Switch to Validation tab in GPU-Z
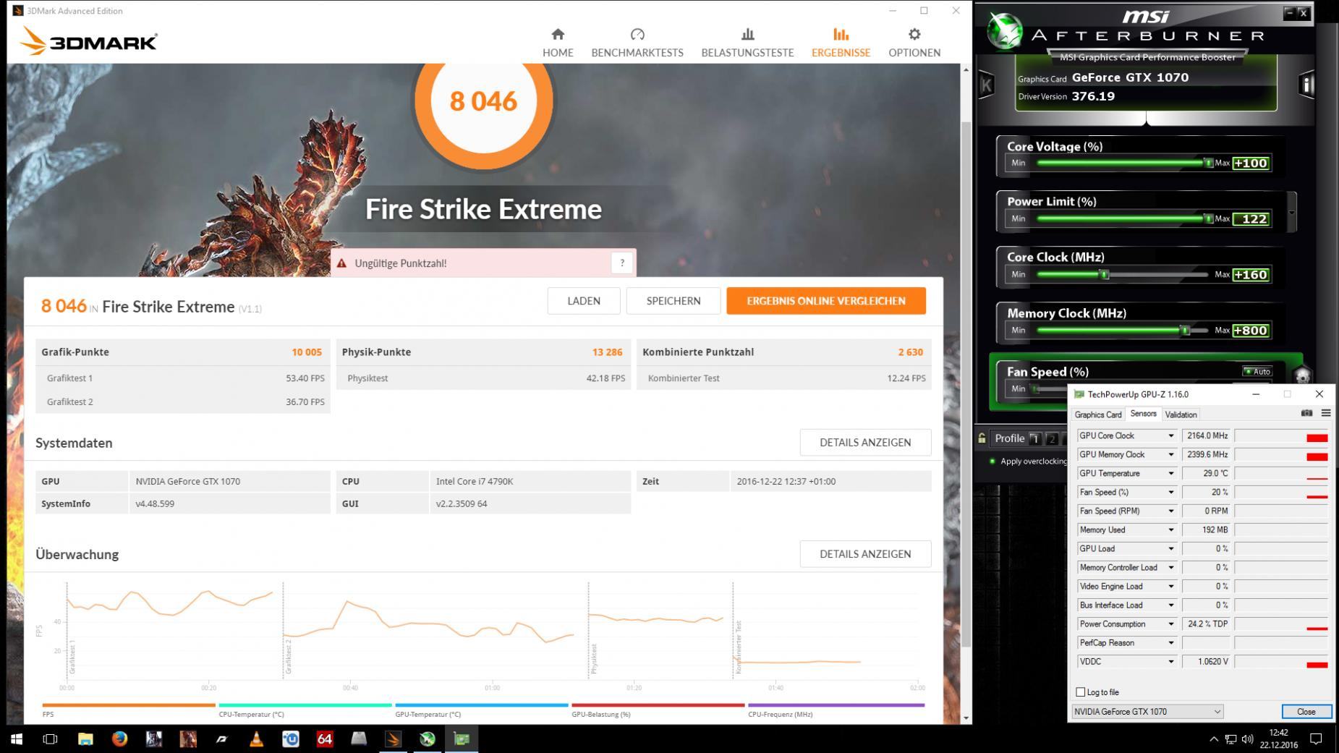1339x753 pixels. coord(1181,414)
